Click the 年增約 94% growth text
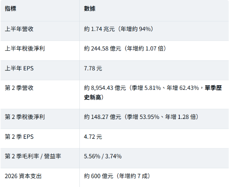This screenshot has height=187, width=229. 135,29
